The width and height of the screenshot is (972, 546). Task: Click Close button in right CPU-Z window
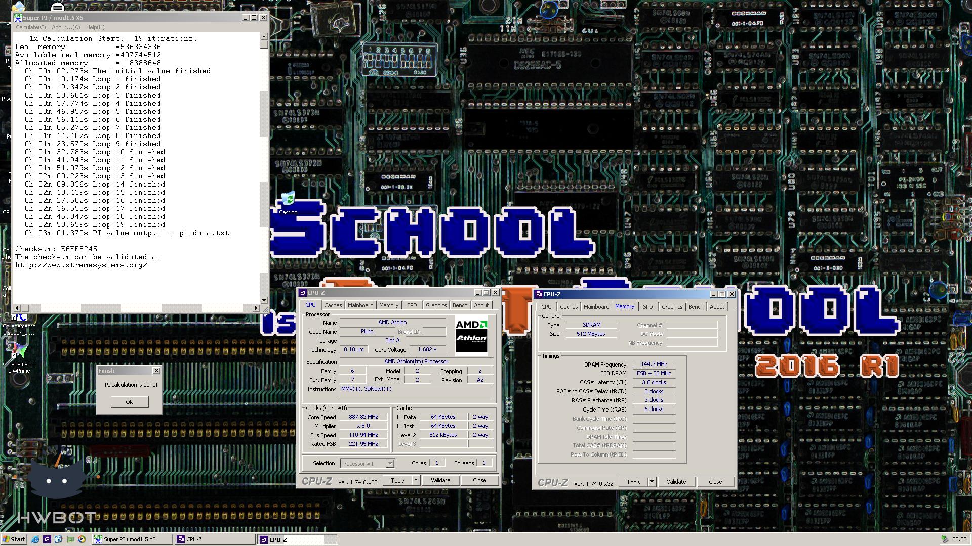tap(715, 482)
